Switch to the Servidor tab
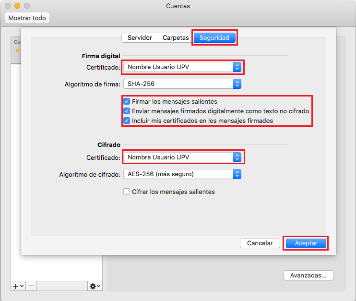 140,37
